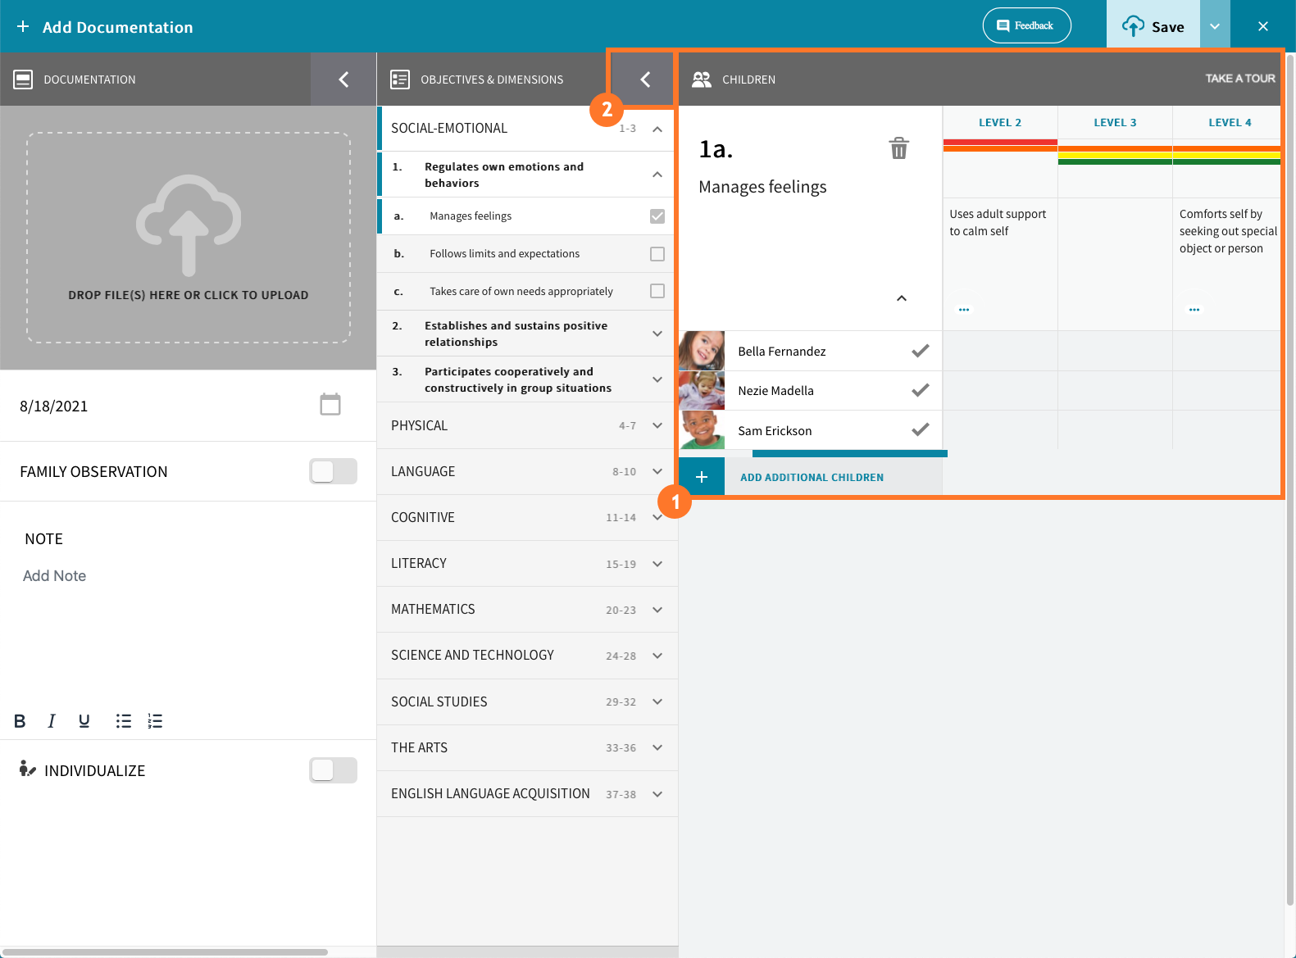1296x958 pixels.
Task: Click the Level 2 red-orange color band
Action: [999, 146]
